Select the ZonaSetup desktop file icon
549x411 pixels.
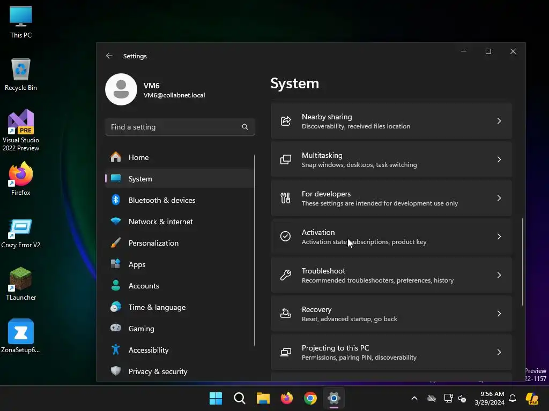point(21,336)
